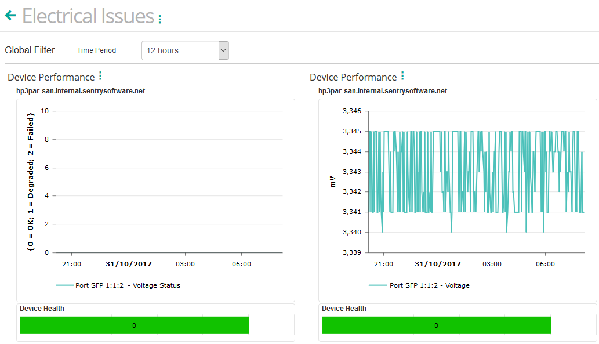This screenshot has width=599, height=344.
Task: Click the teal back arrow icon
Action: [x=10, y=16]
